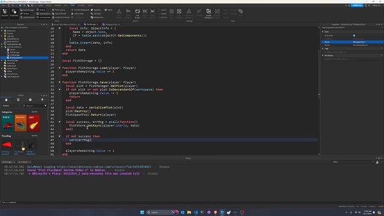Open the All Contexts dropdown in Output

pyautogui.click(x=24, y=162)
